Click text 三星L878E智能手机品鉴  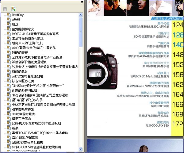pos(154,116)
